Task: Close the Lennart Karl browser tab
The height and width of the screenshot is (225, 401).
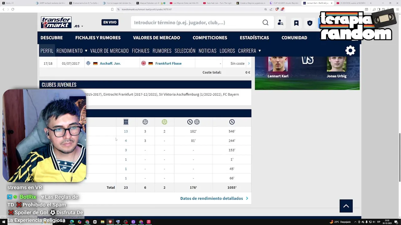Action: [x=331, y=3]
